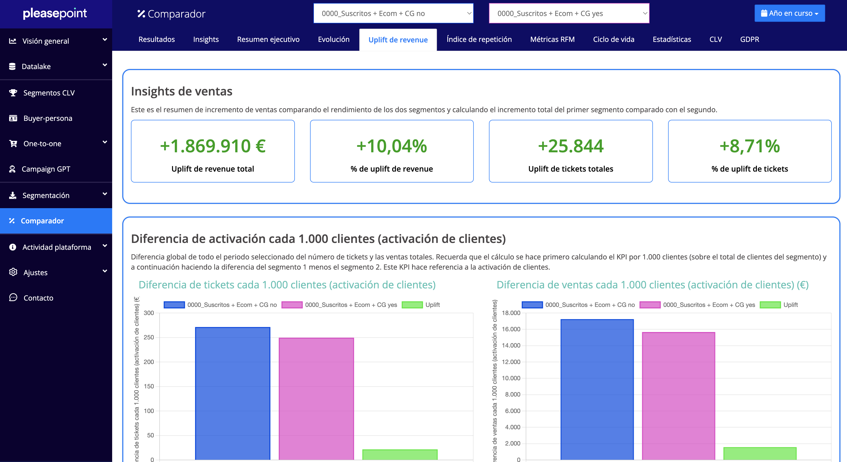
Task: Click the Ajustes gear icon
Action: click(13, 272)
